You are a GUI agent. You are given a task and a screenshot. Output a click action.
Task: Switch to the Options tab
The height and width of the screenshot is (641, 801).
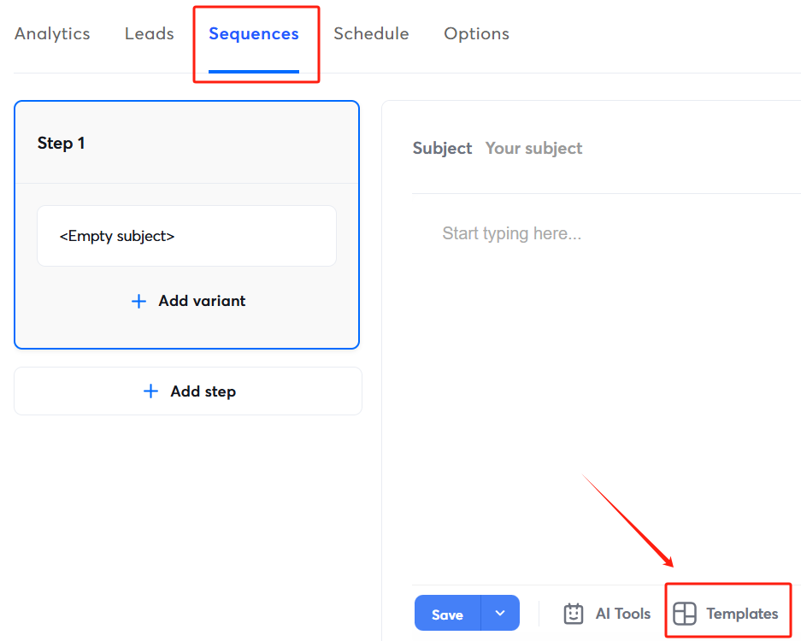476,33
